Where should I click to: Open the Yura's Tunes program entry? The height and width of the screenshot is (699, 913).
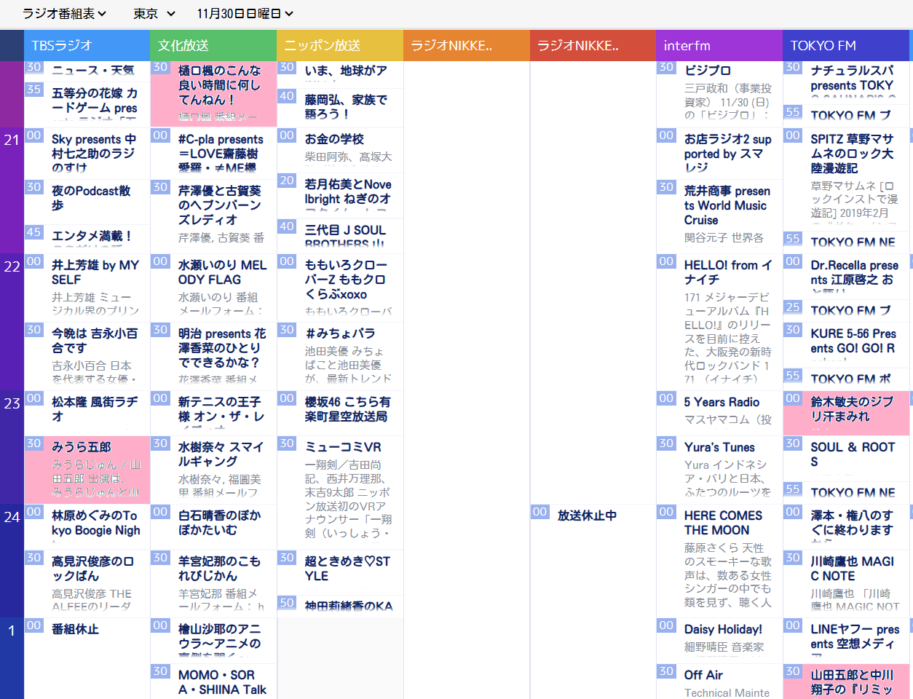[719, 447]
